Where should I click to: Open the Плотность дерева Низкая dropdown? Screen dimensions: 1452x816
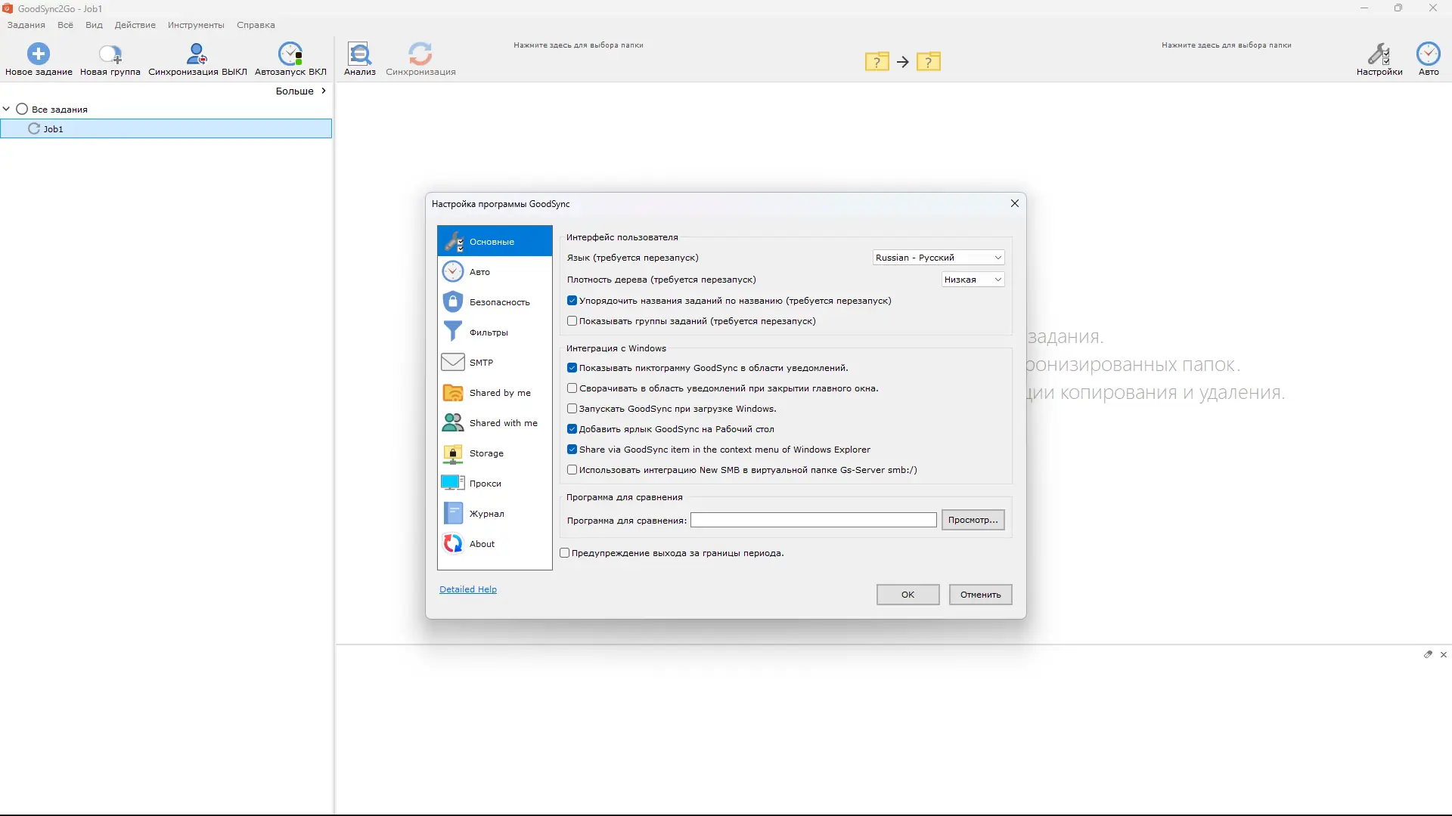pos(973,280)
